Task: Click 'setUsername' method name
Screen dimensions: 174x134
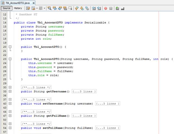Action: click(x=53, y=104)
